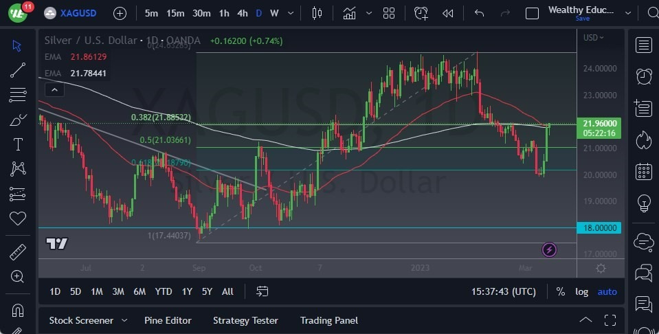Open the Fibonacci retracement tools
659x334 pixels.
pos(18,95)
